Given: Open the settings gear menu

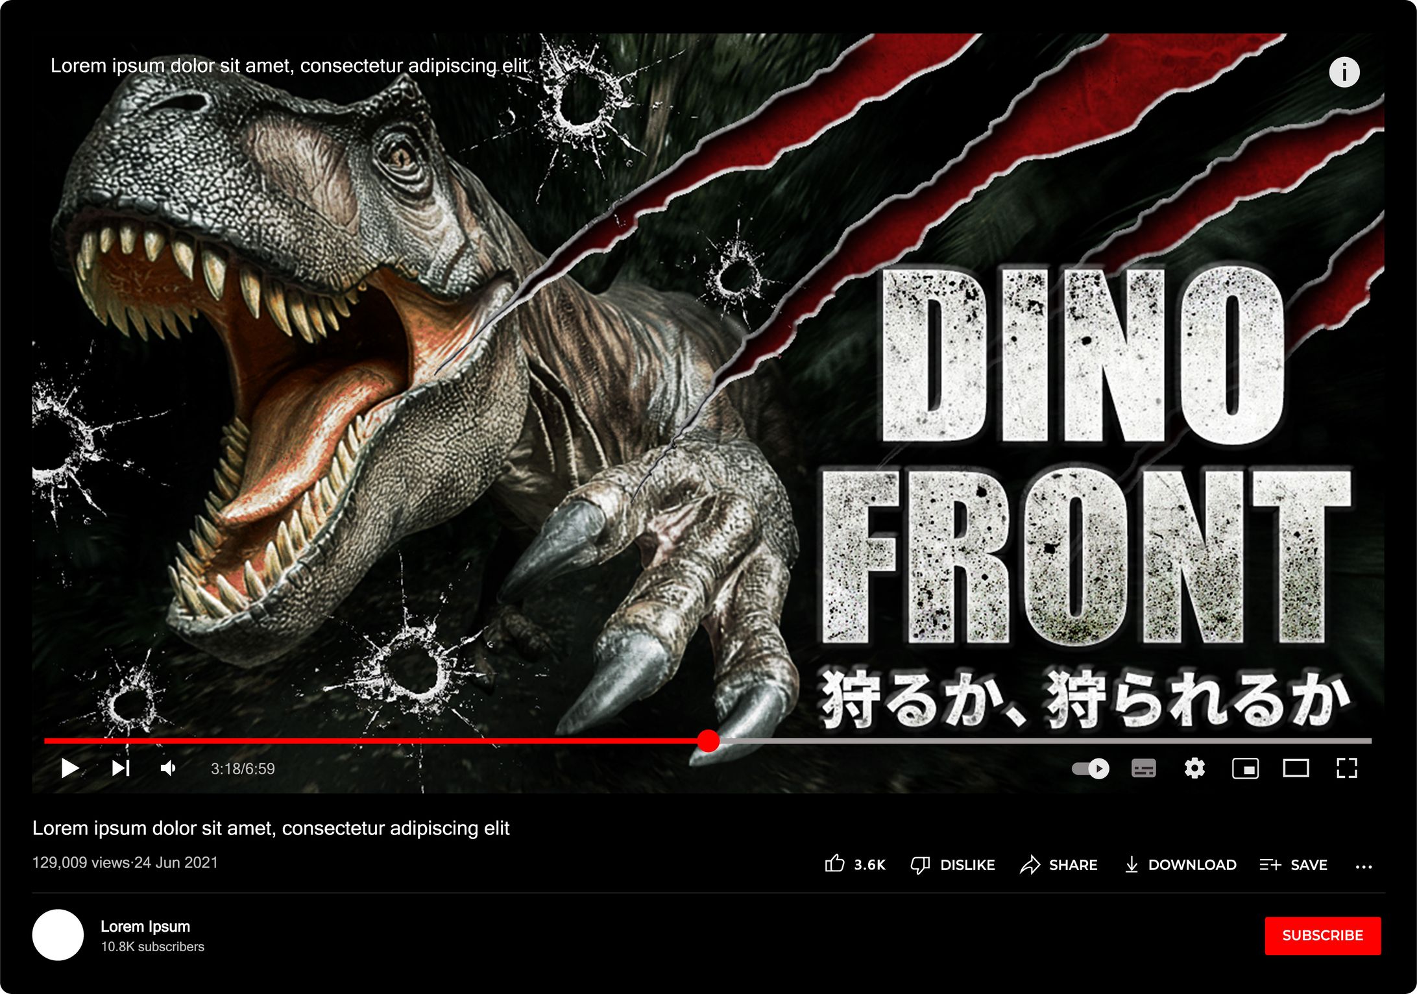Looking at the screenshot, I should tap(1194, 768).
